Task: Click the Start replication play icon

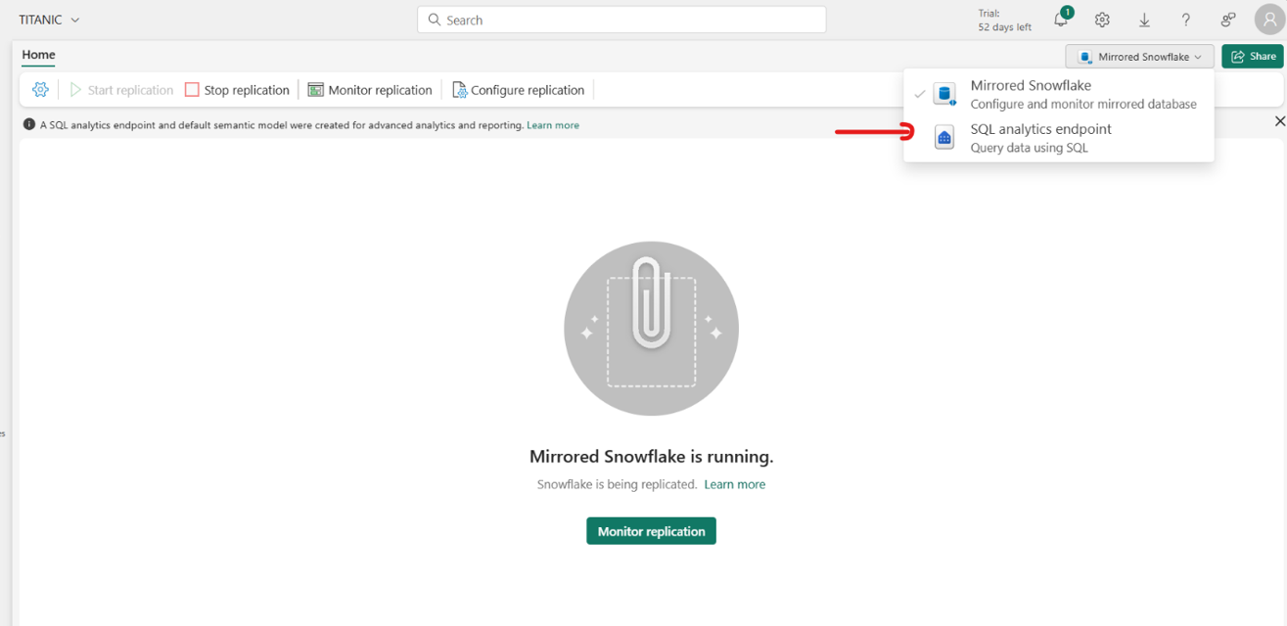Action: pyautogui.click(x=75, y=90)
